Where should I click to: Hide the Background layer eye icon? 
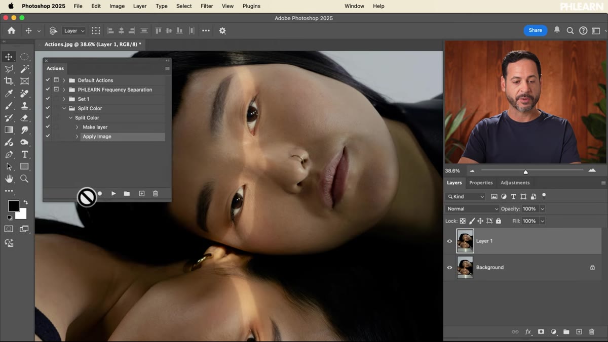click(449, 267)
